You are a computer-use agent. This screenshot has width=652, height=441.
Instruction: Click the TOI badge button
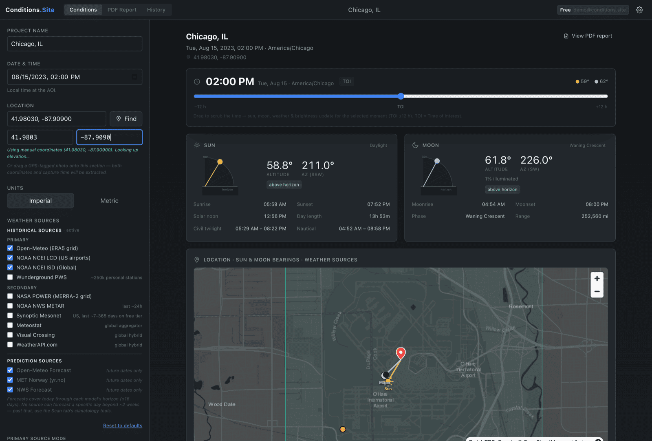(x=347, y=82)
